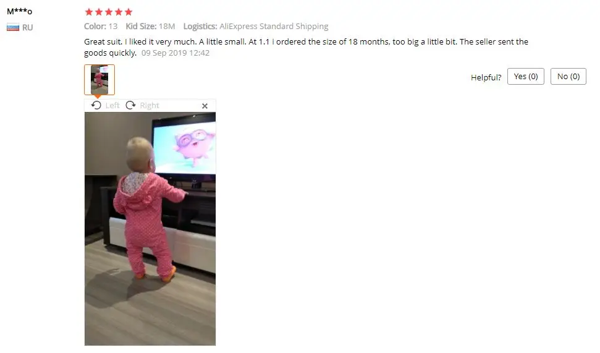Click the "Kid Size: 18M" attribute
This screenshot has width=600, height=353.
pos(150,27)
